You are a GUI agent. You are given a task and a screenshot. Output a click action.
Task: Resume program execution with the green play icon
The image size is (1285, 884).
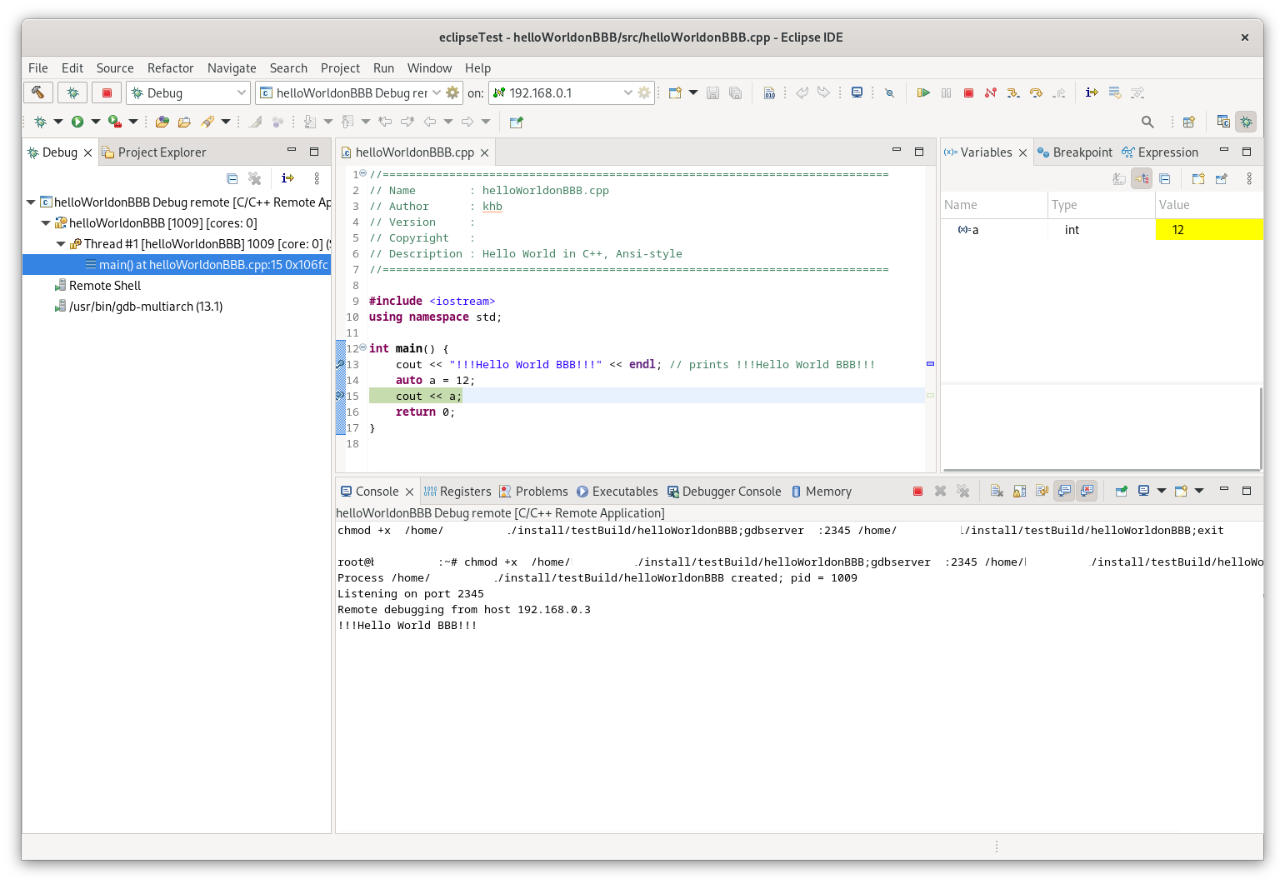tap(922, 92)
